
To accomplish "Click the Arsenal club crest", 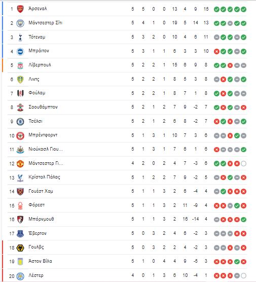I will click(20, 9).
